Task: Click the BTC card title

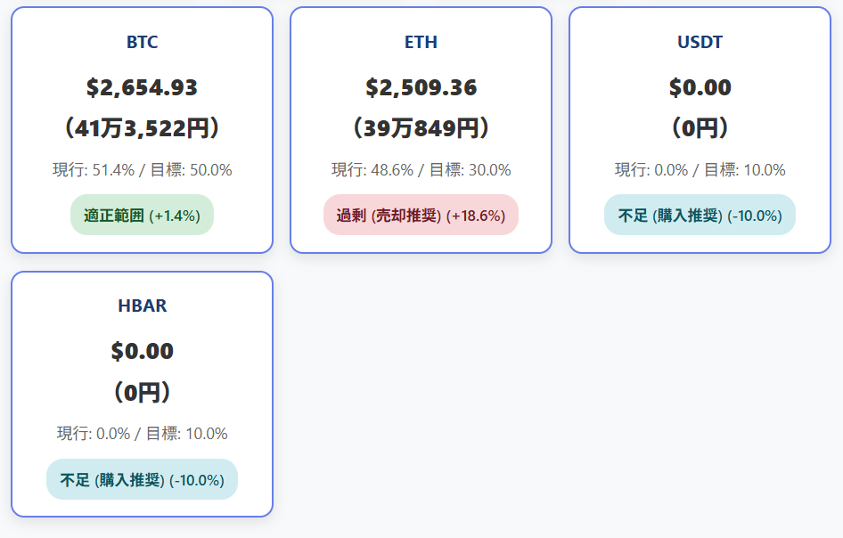Action: [142, 42]
